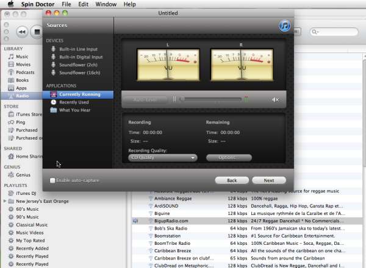Viewport: 366px width, 268px height.
Task: Open the Apple menu
Action: tap(10, 4)
